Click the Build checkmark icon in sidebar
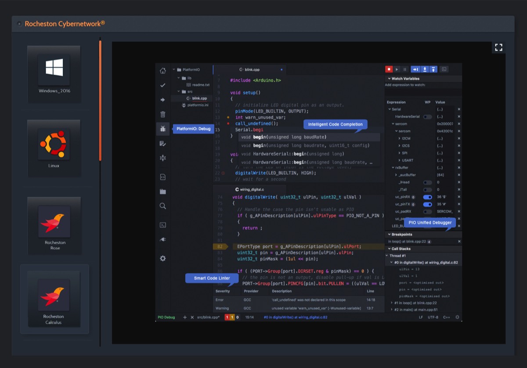This screenshot has width=527, height=368. pos(162,85)
